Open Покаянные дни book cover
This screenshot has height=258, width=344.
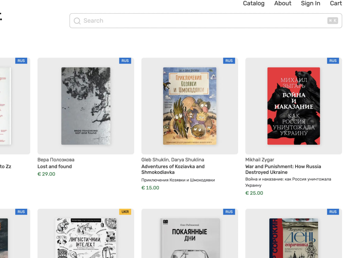point(190,238)
